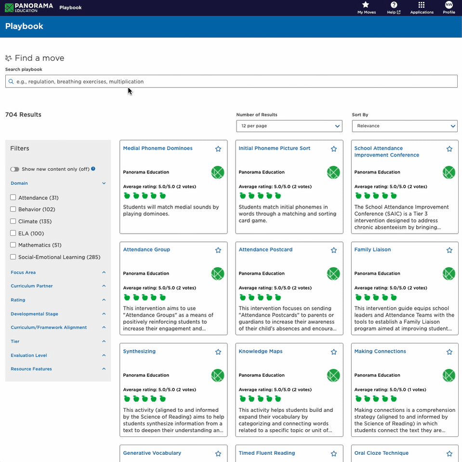Expand the Tier filter section
This screenshot has width=462, height=462.
pos(58,341)
